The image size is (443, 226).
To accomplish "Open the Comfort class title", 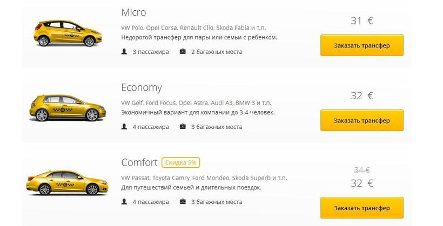I will click(x=139, y=162).
